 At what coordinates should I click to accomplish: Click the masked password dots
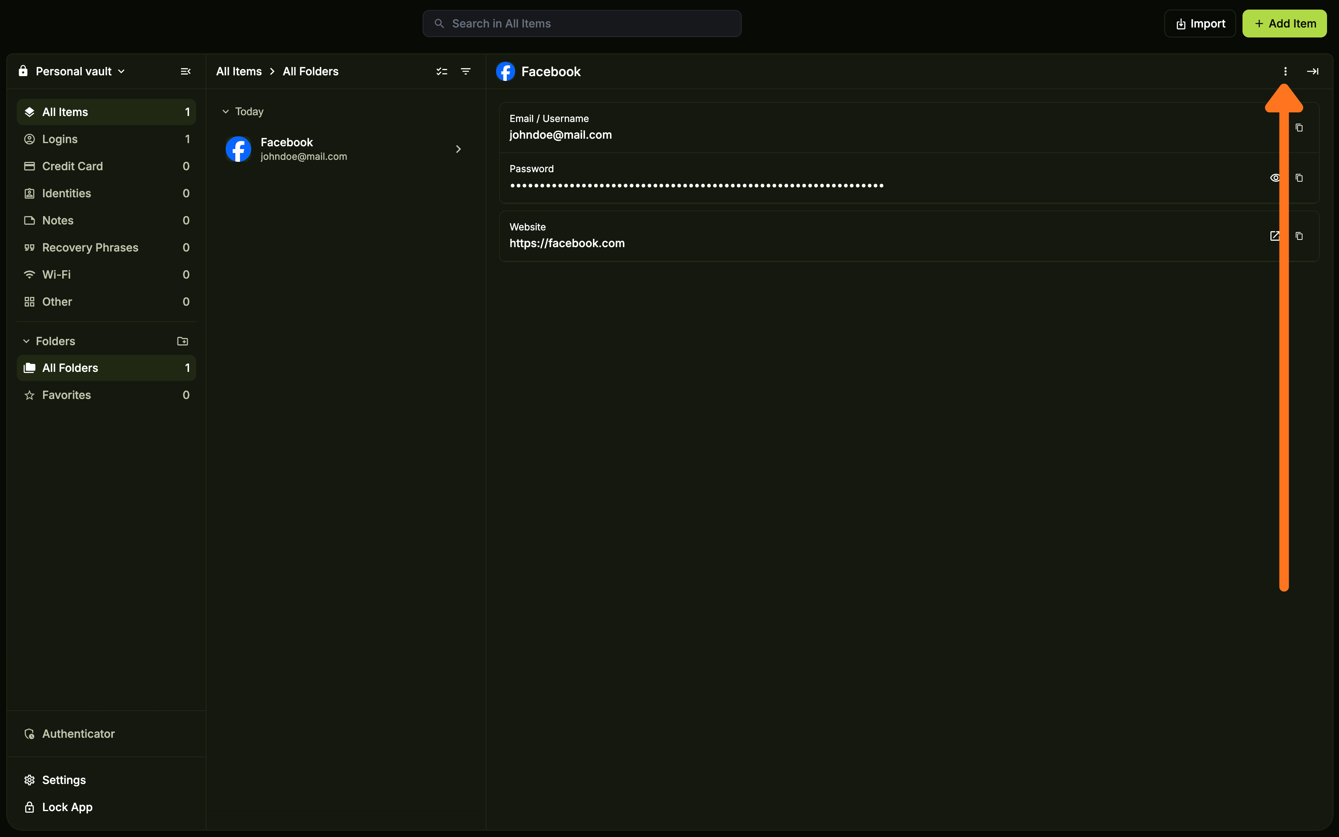[x=697, y=186]
